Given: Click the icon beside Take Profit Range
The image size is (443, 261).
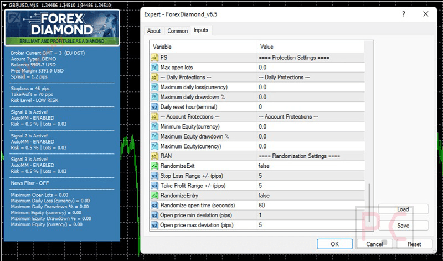Looking at the screenshot, I should pyautogui.click(x=154, y=186).
